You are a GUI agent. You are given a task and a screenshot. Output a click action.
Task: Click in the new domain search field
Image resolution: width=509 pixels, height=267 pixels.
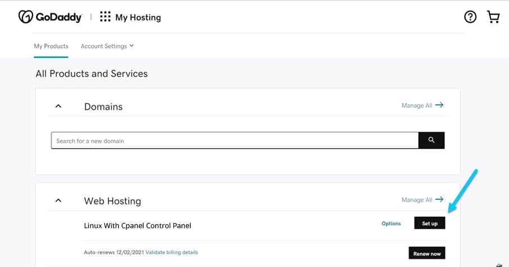coord(235,140)
